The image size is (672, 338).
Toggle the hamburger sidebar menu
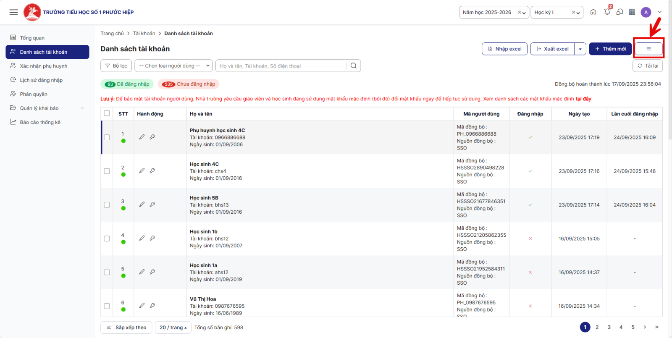click(14, 12)
